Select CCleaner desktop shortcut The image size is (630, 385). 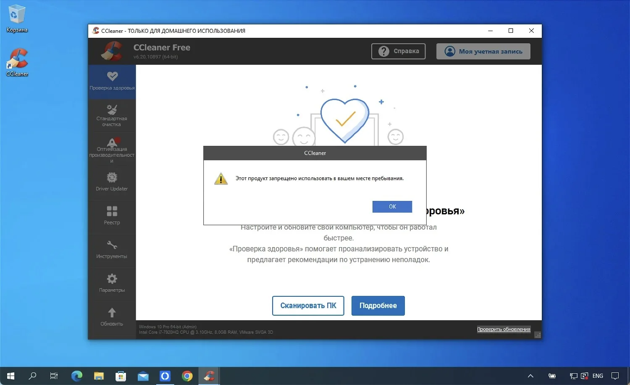tap(17, 62)
